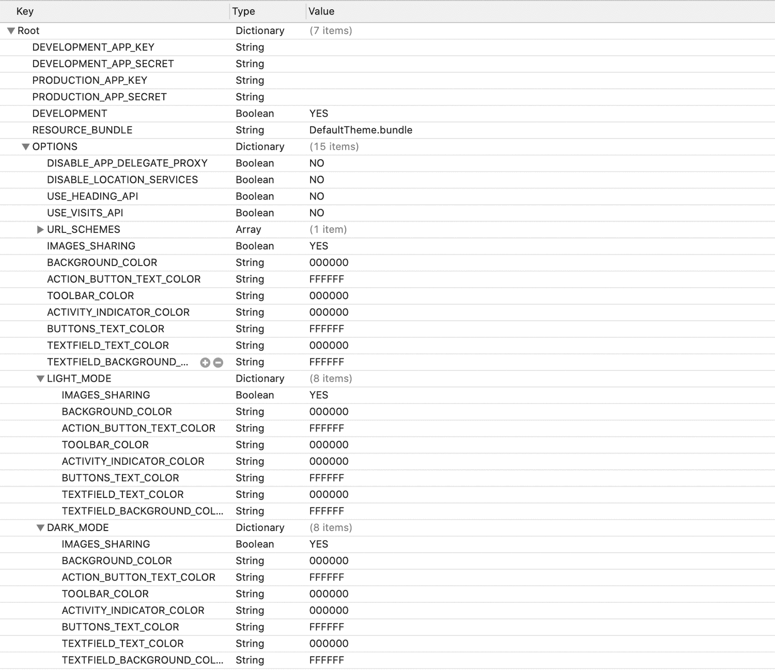The image size is (775, 670).
Task: Click the YES value of DEVELOPMENT
Action: [x=319, y=114]
